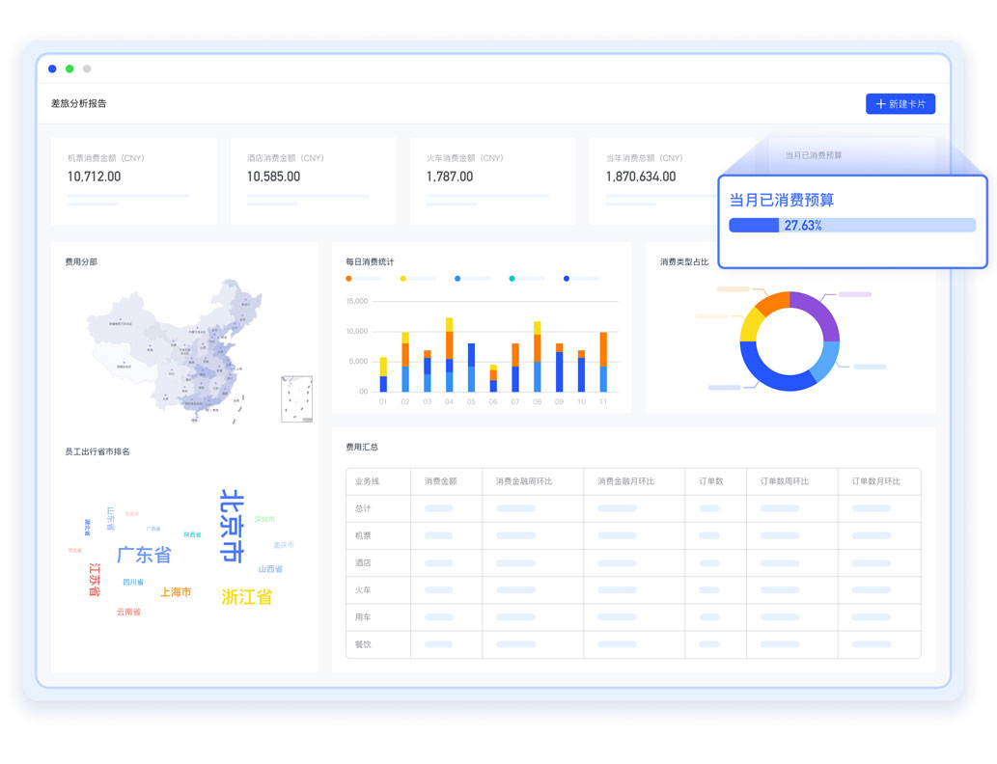Toggle the yellow legend series in 每日消费统计
Viewport: 997px width, 764px height.
403,279
